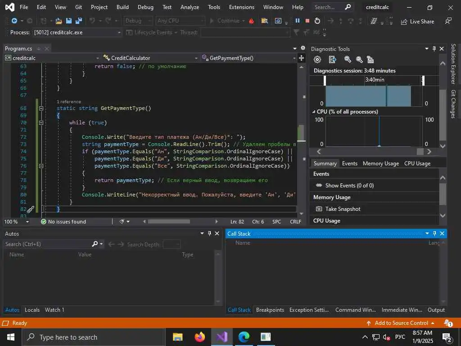Viewport: 461px width, 346px height.
Task: Zoom in on Diagnostic Tools timeline
Action: pos(348,60)
